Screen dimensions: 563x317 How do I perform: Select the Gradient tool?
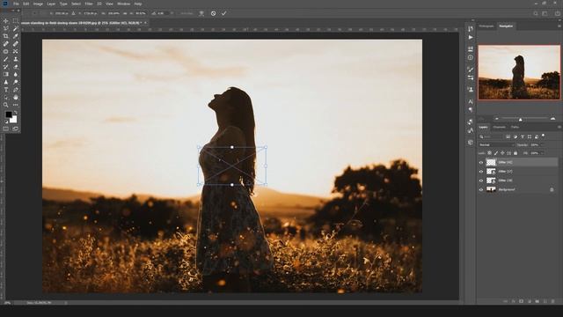coord(6,74)
